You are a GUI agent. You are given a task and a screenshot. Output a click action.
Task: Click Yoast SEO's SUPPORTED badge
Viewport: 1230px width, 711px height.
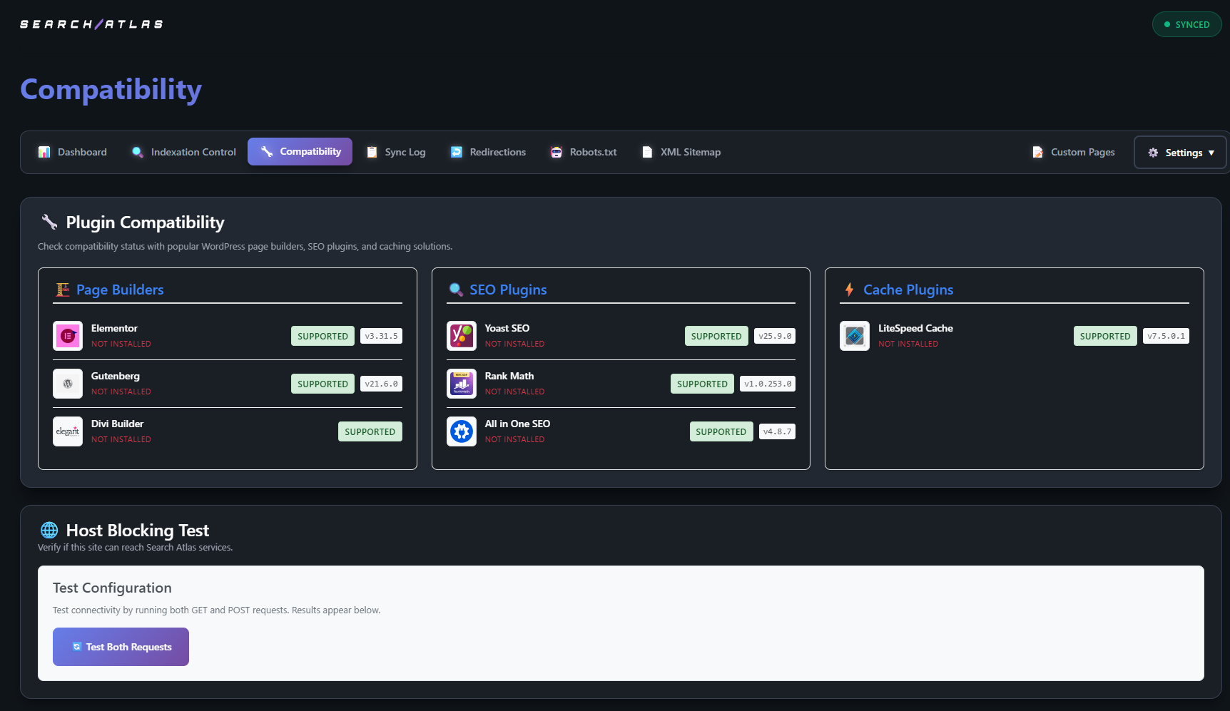pyautogui.click(x=716, y=336)
